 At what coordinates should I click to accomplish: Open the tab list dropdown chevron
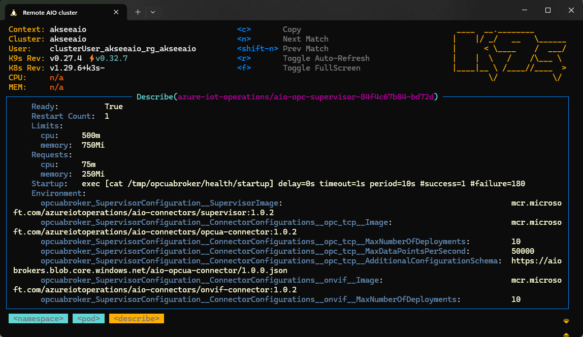(x=153, y=12)
